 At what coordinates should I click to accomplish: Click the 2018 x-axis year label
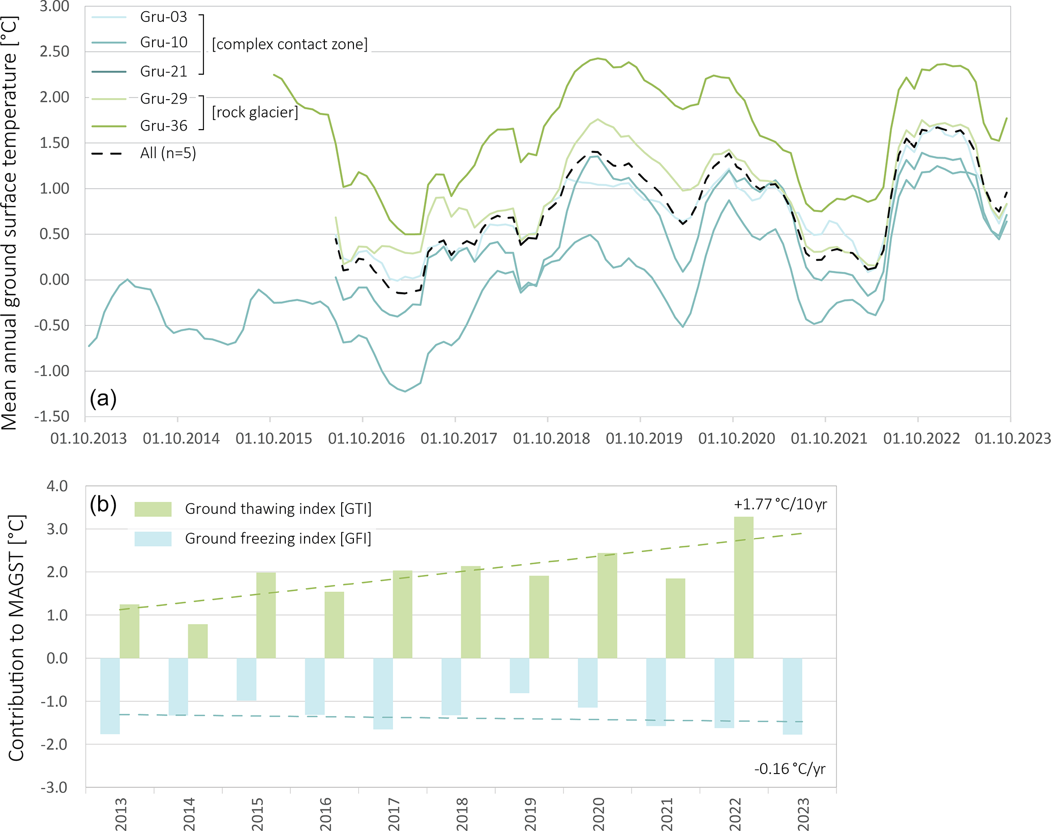click(462, 813)
